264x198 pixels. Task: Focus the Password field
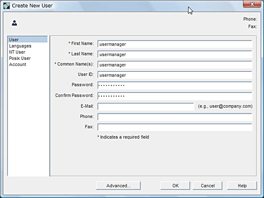[x=175, y=86]
